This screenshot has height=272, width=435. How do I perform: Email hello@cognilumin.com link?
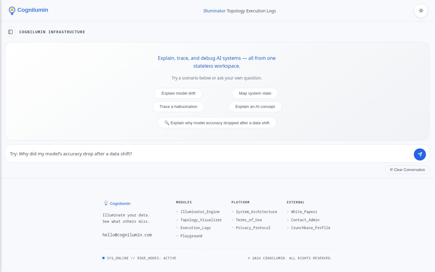(x=127, y=235)
